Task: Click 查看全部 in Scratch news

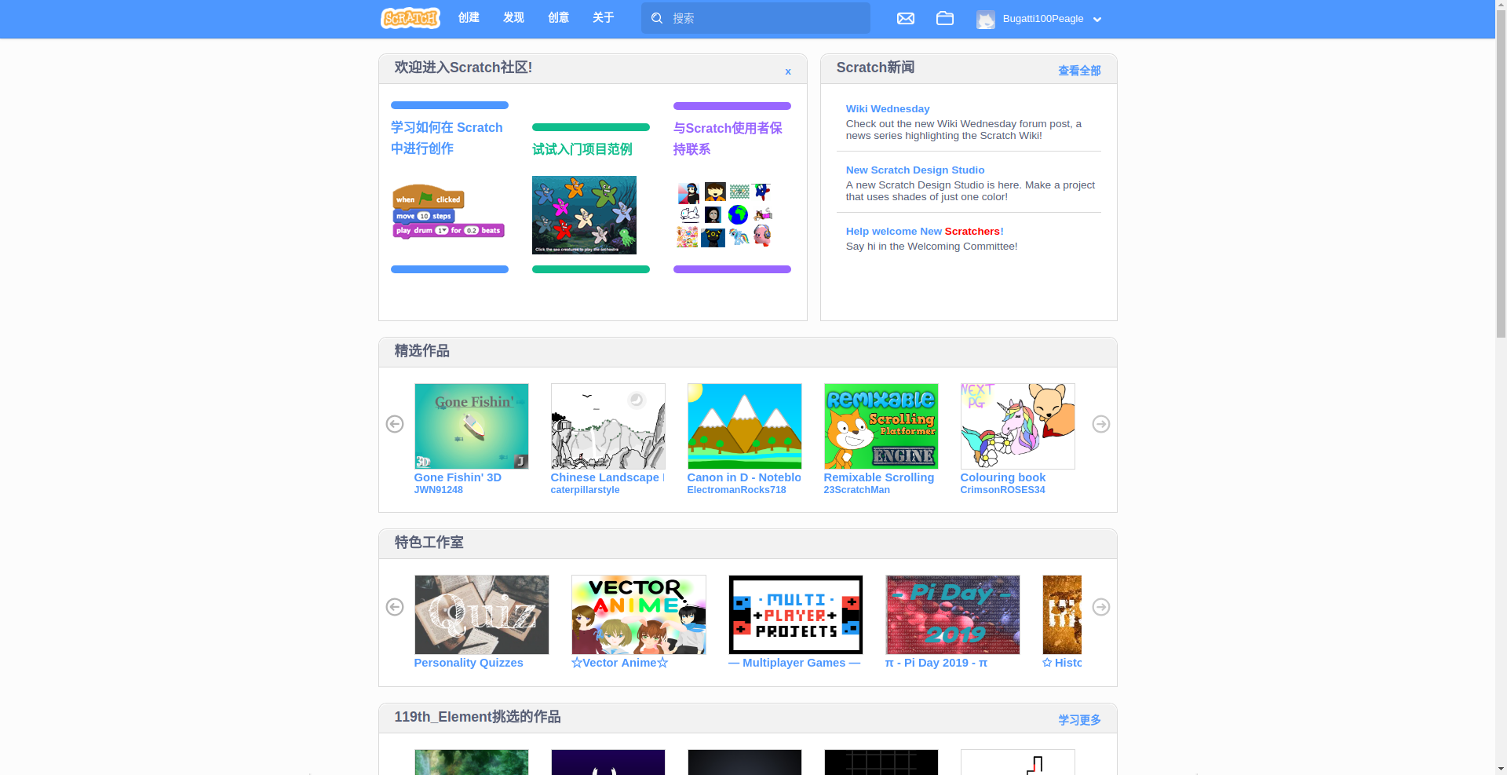Action: (1078, 71)
